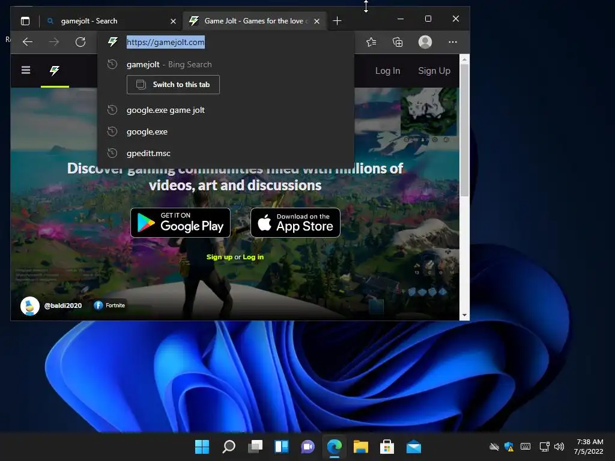
Task: Open the Fortnite community tag
Action: (109, 306)
